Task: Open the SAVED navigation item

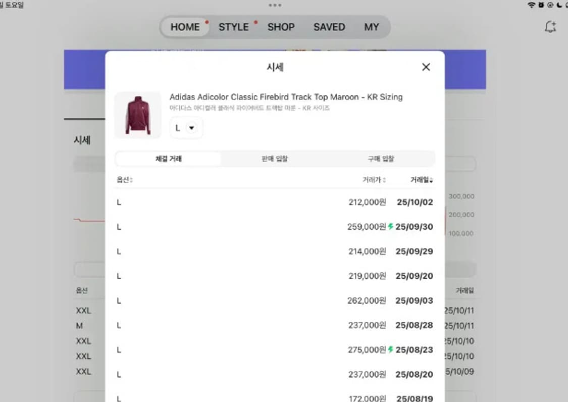Action: coord(329,27)
